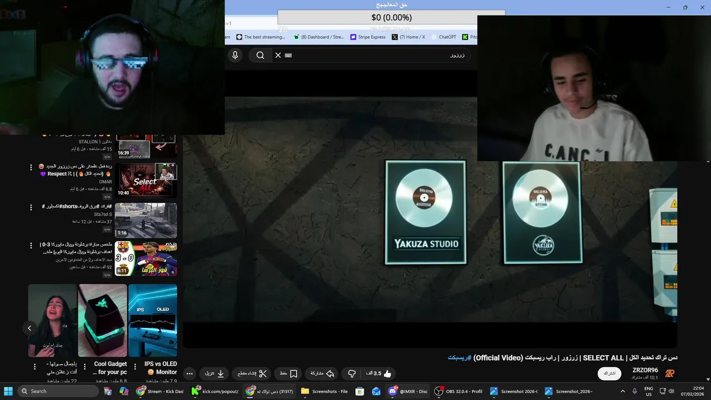Image resolution: width=711 pixels, height=400 pixels.
Task: Open the crying girl short thumbnail
Action: (x=53, y=321)
